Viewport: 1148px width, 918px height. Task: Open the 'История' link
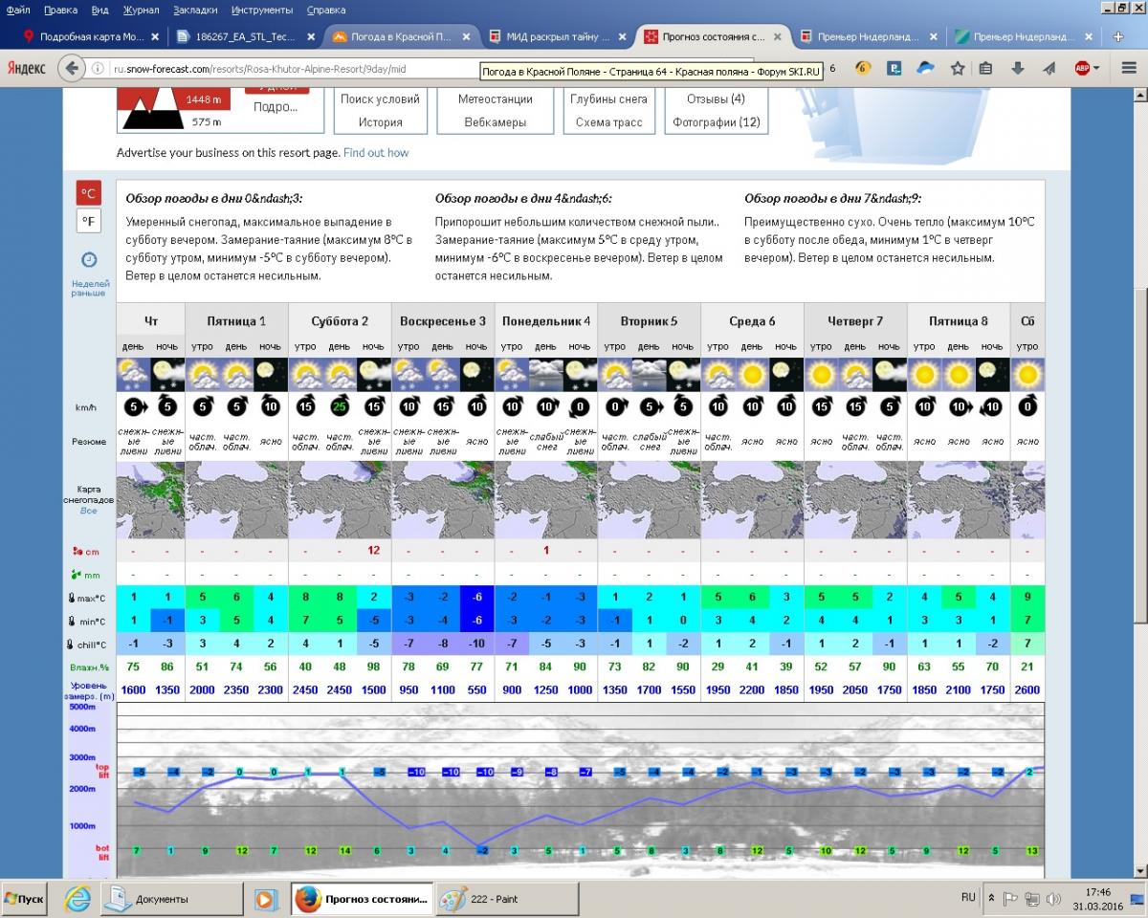tap(380, 122)
